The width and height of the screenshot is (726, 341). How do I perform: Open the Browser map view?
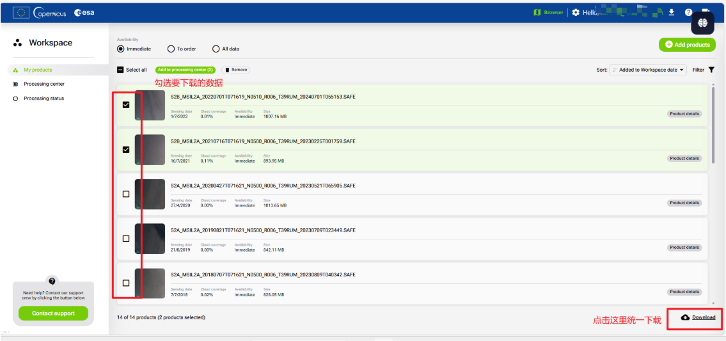click(x=548, y=13)
